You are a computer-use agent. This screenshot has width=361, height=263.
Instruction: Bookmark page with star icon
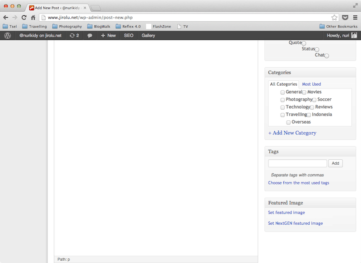(334, 18)
